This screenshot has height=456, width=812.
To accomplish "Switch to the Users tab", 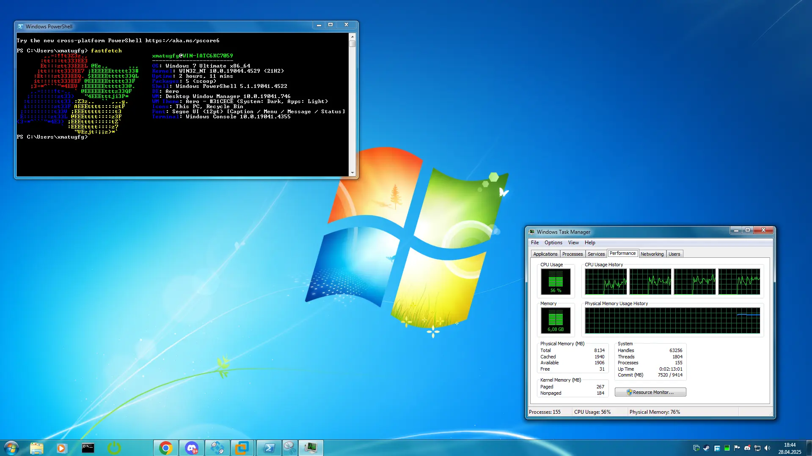I will tap(674, 254).
